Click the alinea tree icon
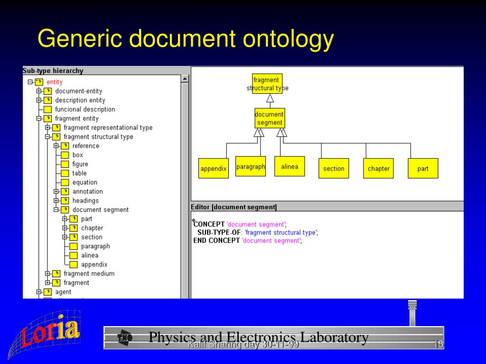The height and width of the screenshot is (364, 486). pos(74,255)
